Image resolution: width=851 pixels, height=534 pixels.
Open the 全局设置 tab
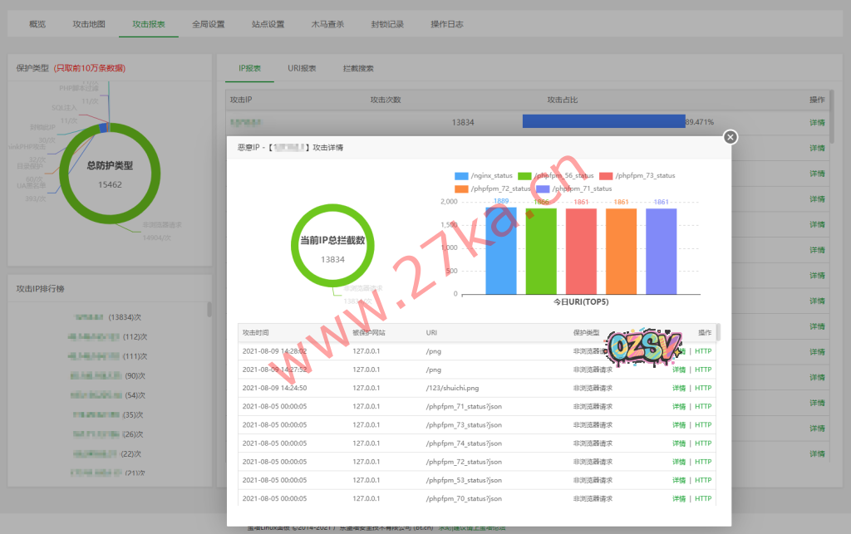[x=209, y=24]
